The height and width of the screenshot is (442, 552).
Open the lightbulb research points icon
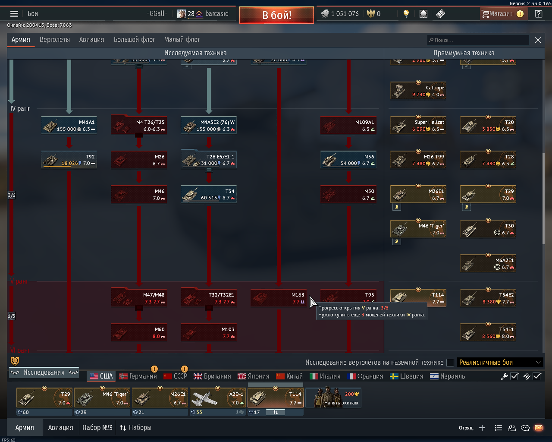tap(406, 14)
